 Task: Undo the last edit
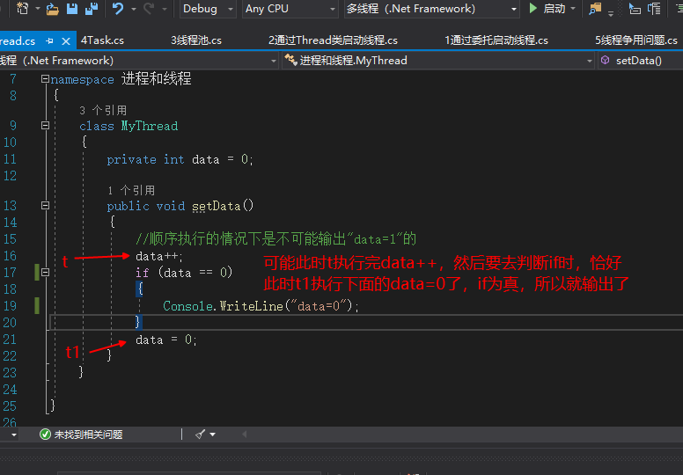coord(118,8)
